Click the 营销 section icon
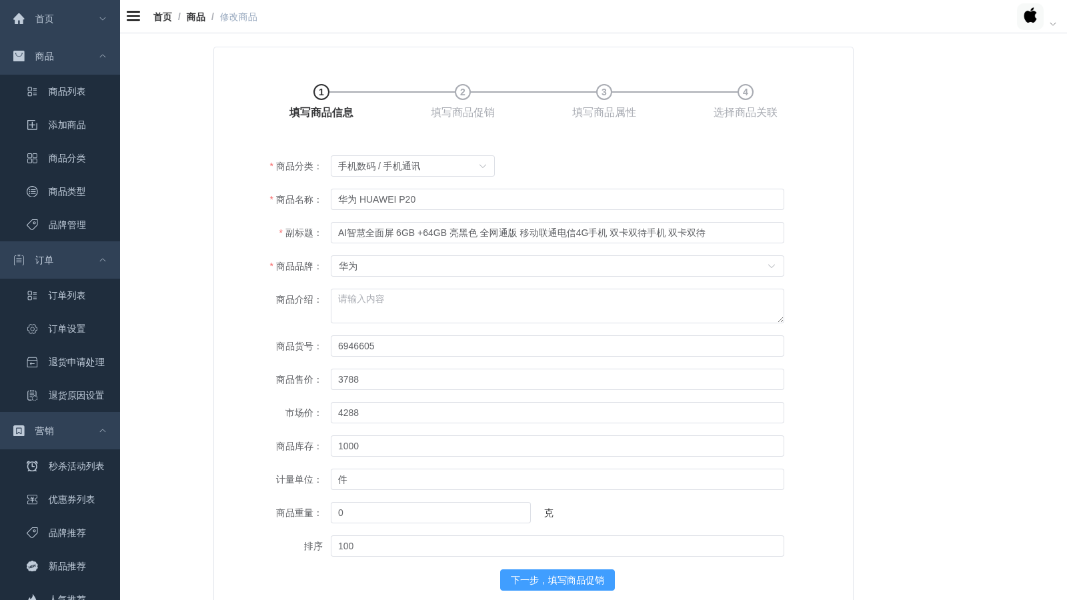 [x=19, y=431]
